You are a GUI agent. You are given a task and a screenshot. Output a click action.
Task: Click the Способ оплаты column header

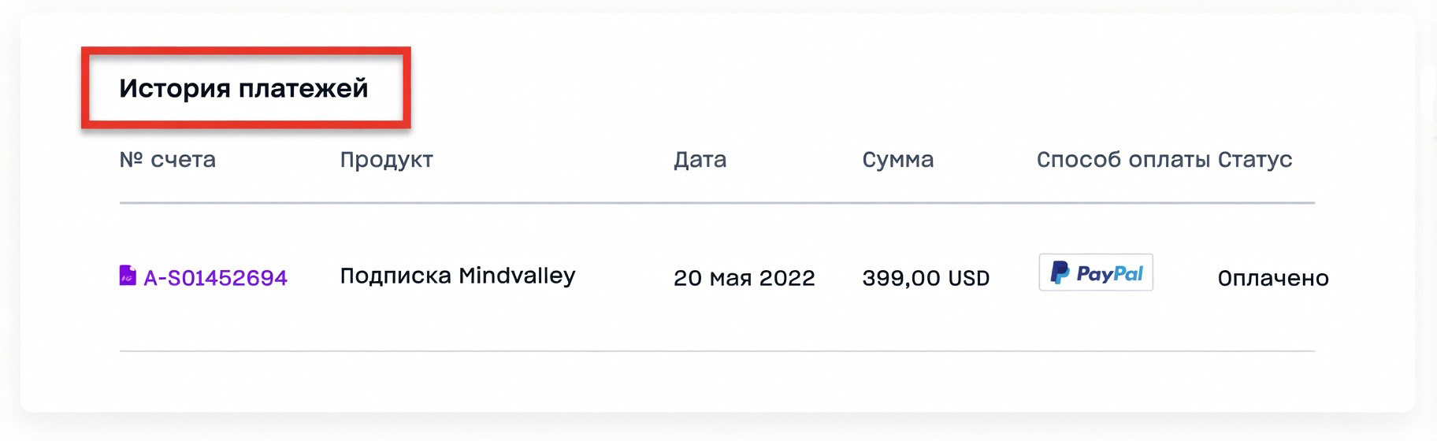(x=1123, y=160)
